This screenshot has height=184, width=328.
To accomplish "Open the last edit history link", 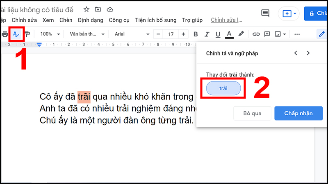I will (x=226, y=20).
